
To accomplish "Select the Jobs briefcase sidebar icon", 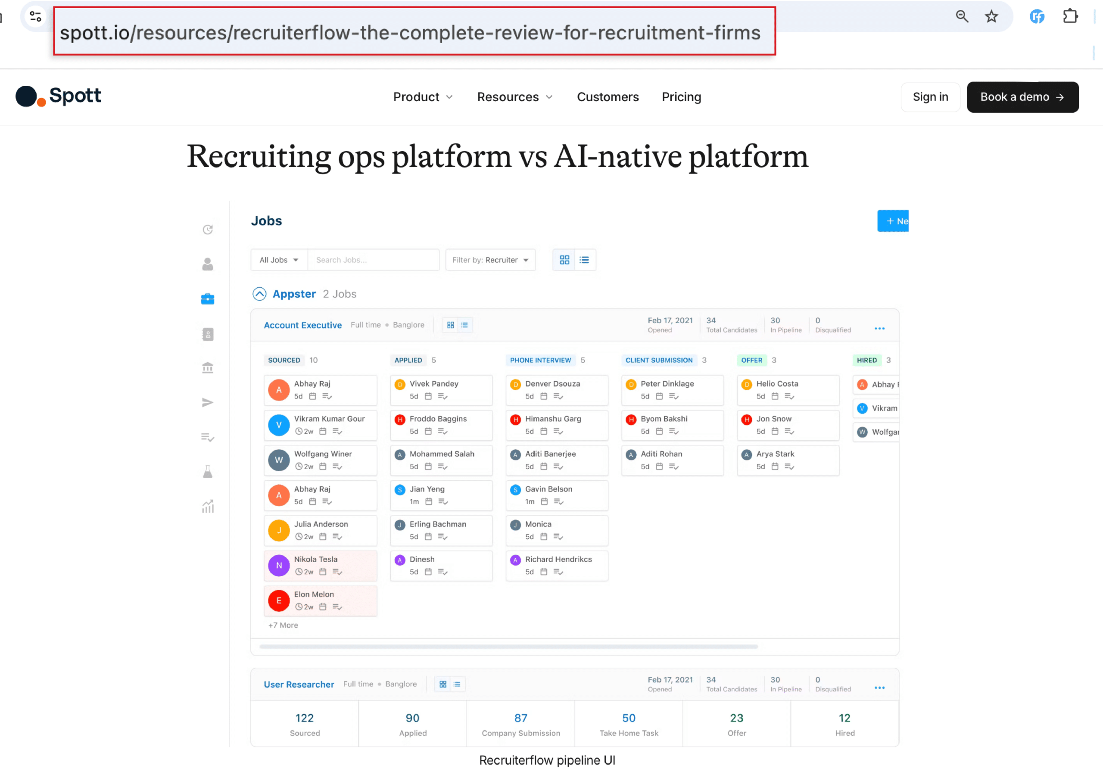I will point(208,299).
